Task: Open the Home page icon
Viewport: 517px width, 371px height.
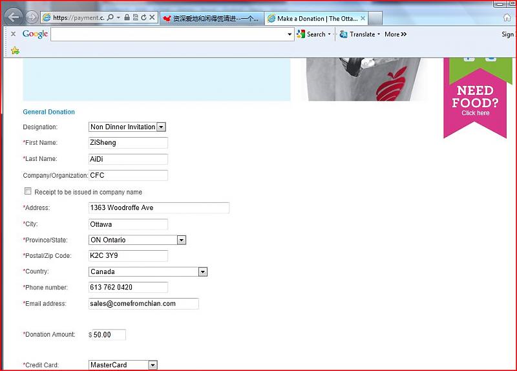Action: (507, 17)
